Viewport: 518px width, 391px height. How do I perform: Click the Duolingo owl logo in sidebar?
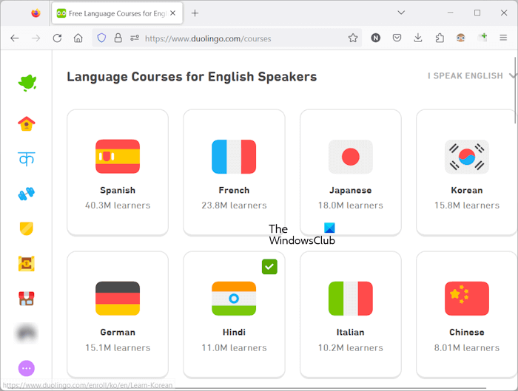[27, 83]
